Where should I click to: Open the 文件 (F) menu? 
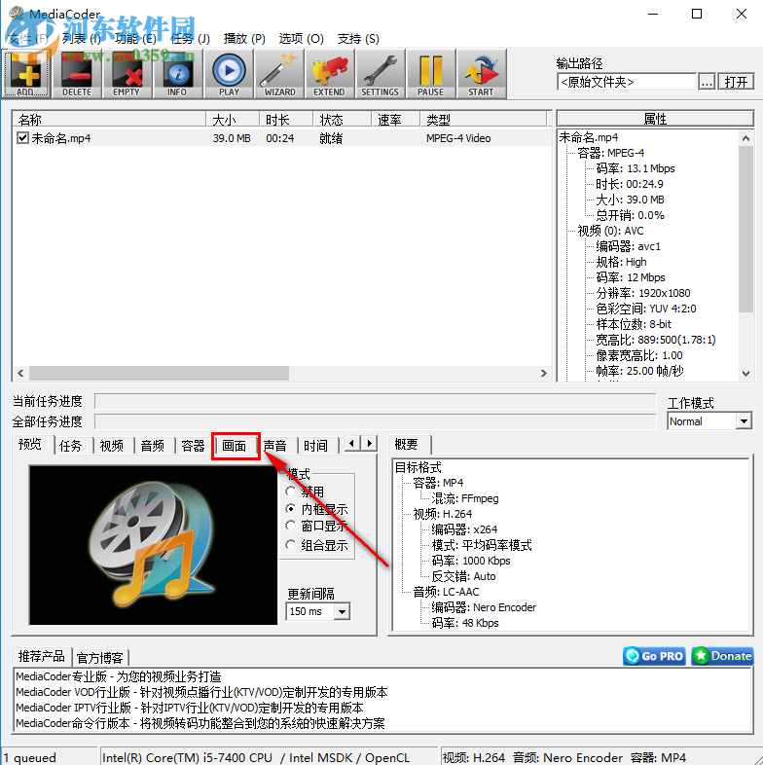(28, 39)
